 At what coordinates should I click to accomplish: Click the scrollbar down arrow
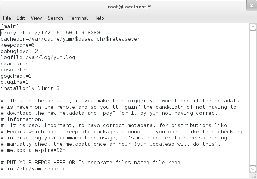(253, 169)
